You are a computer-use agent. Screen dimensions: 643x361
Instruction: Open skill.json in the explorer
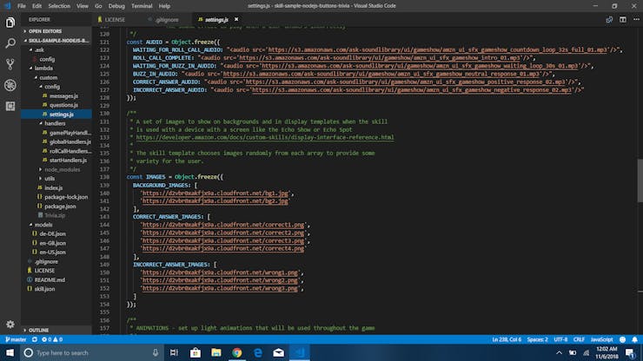click(44, 289)
